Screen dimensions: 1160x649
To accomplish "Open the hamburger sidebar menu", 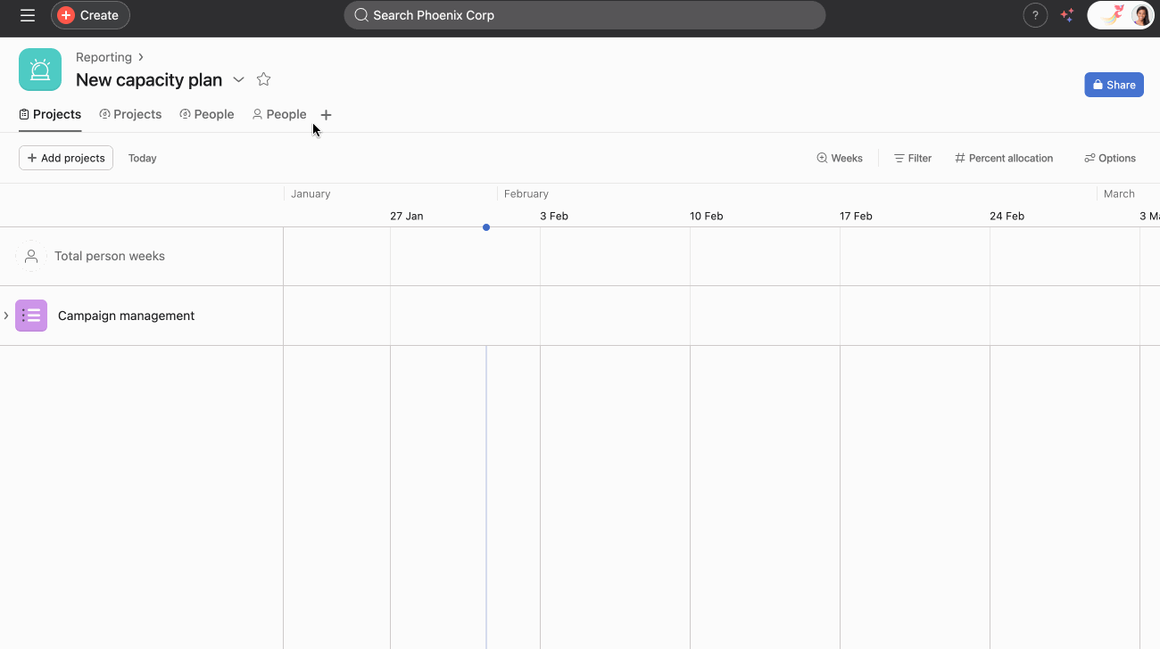I will click(x=27, y=15).
